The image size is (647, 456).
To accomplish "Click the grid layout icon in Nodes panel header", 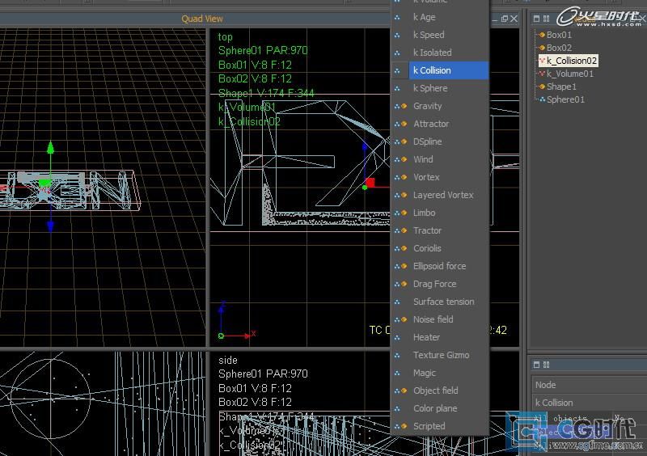I will coord(547,19).
